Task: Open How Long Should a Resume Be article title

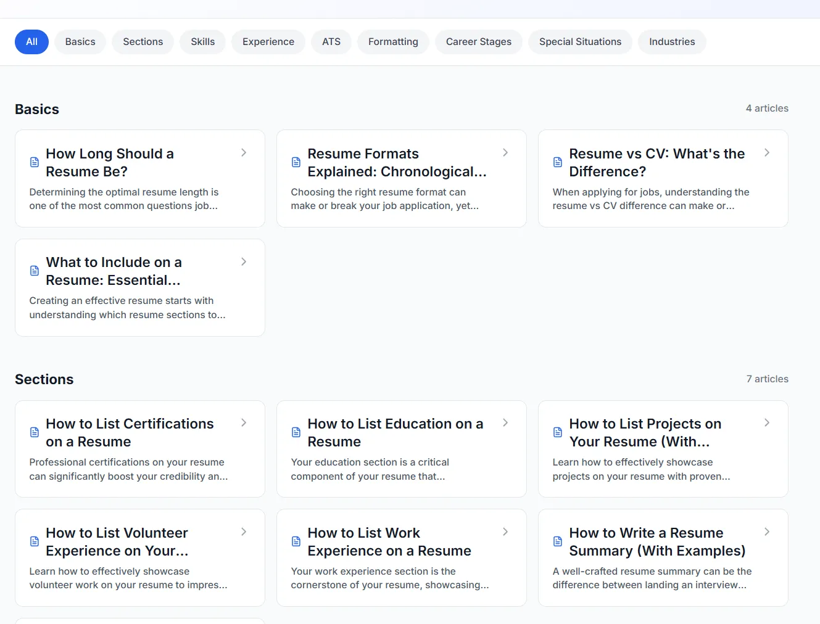Action: pos(110,163)
